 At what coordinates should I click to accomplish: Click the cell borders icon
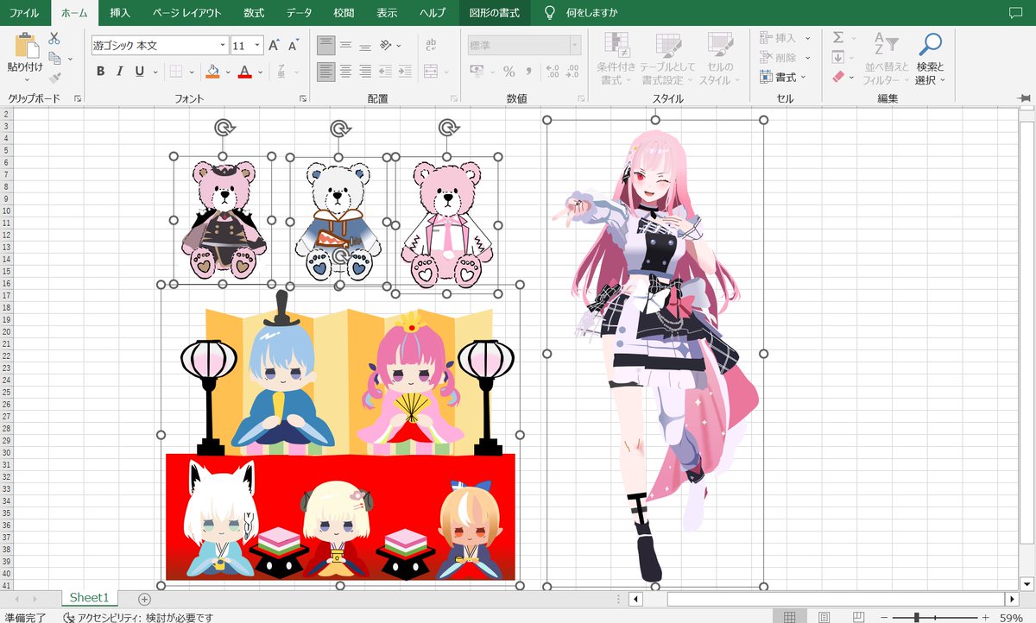175,72
